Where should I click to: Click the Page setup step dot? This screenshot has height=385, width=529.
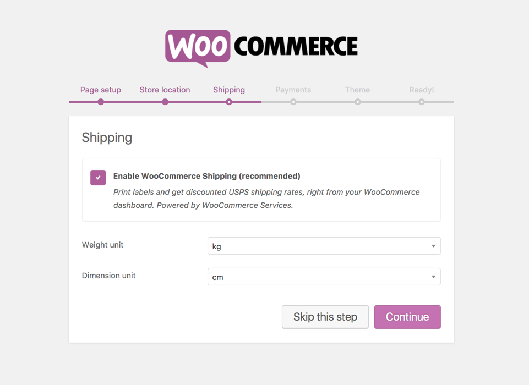(101, 102)
